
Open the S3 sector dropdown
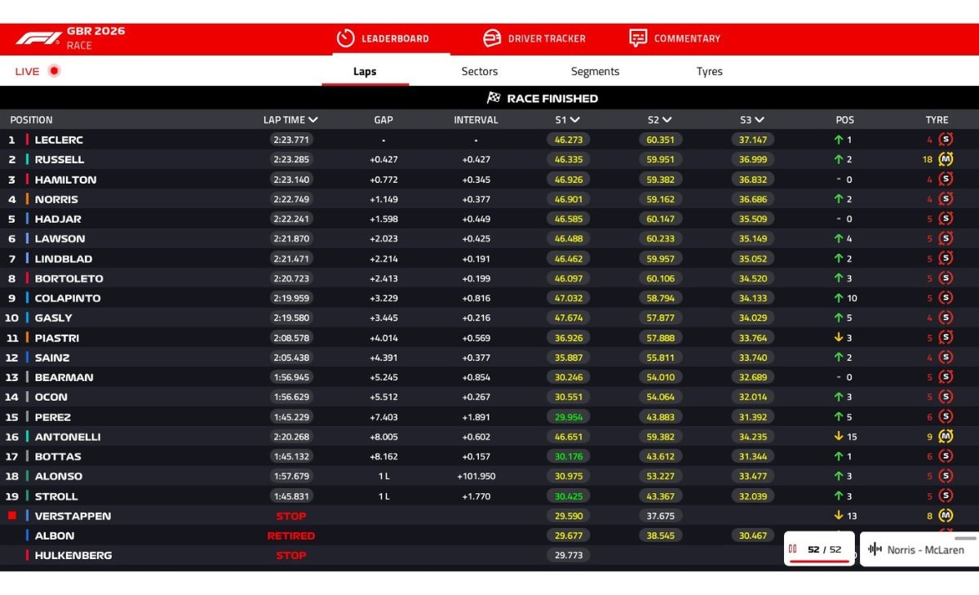tap(759, 120)
